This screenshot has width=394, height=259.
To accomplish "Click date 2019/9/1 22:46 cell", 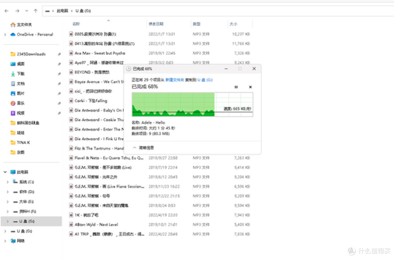I will click(162, 53).
